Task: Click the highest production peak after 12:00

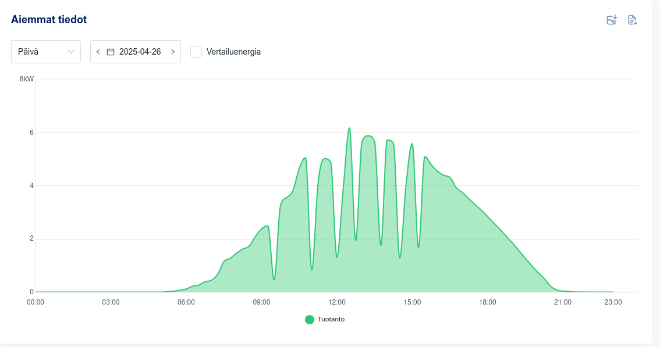Action: pyautogui.click(x=349, y=128)
